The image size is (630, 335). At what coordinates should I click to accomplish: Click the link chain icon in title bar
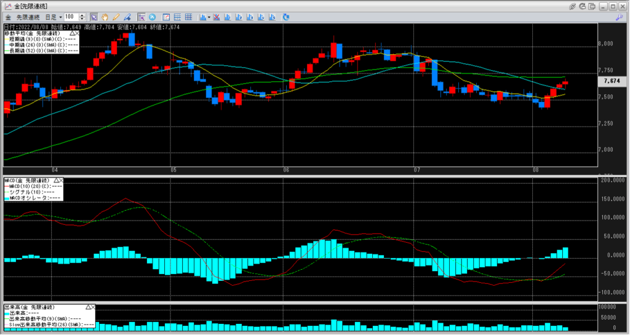point(573,6)
